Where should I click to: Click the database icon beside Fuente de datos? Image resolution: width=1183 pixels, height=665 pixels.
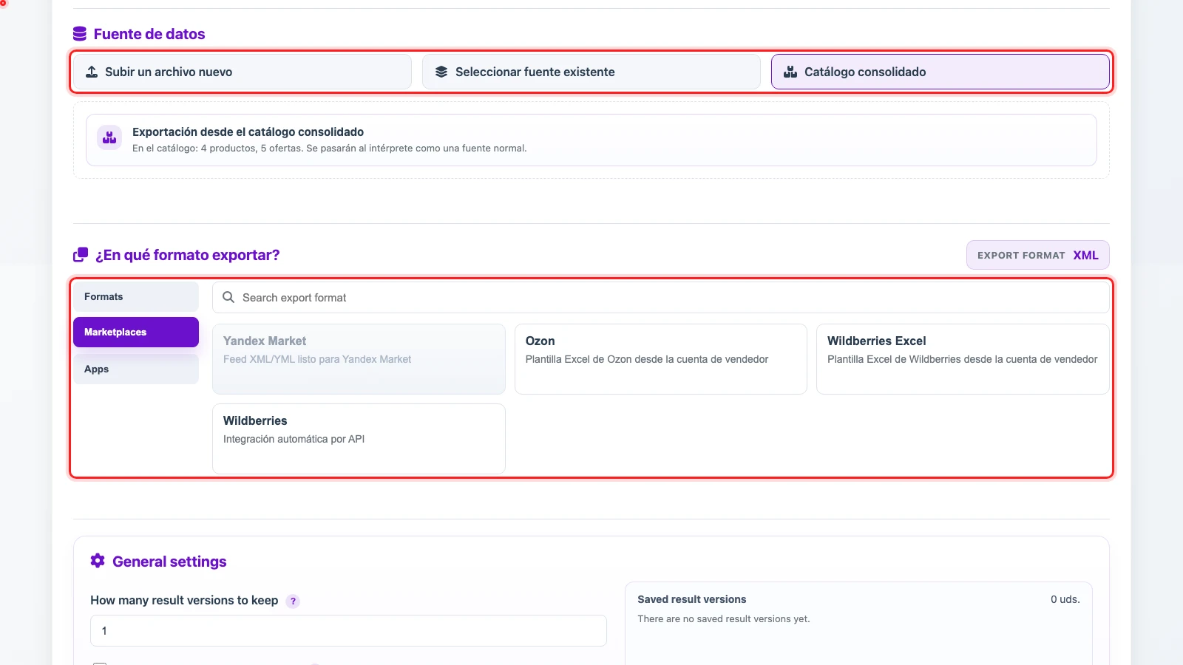[80, 34]
